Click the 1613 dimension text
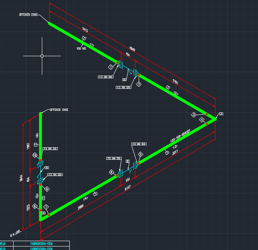This screenshot has height=250, width=258. coord(85,29)
